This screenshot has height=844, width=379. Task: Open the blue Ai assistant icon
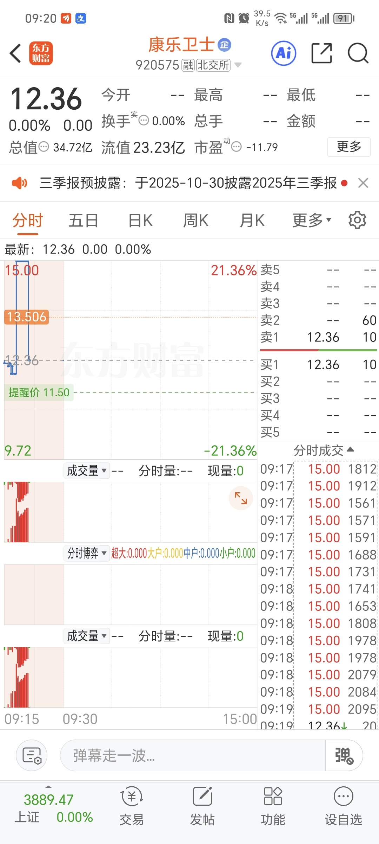pyautogui.click(x=284, y=53)
